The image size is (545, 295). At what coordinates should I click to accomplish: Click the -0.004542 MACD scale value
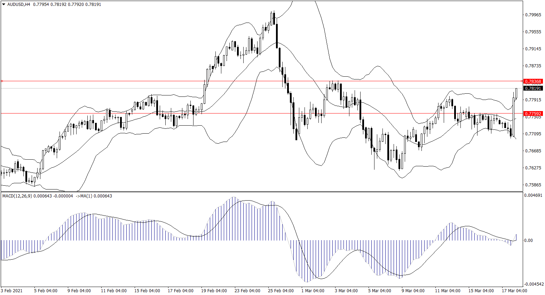(533, 284)
